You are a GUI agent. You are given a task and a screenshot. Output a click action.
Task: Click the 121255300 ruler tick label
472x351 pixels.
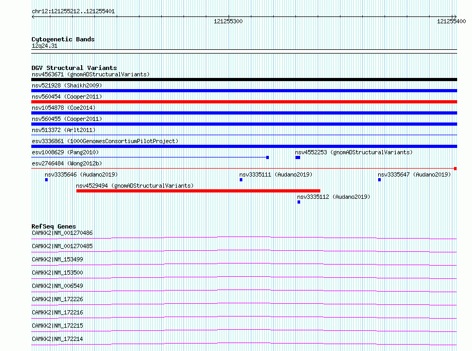click(x=228, y=21)
